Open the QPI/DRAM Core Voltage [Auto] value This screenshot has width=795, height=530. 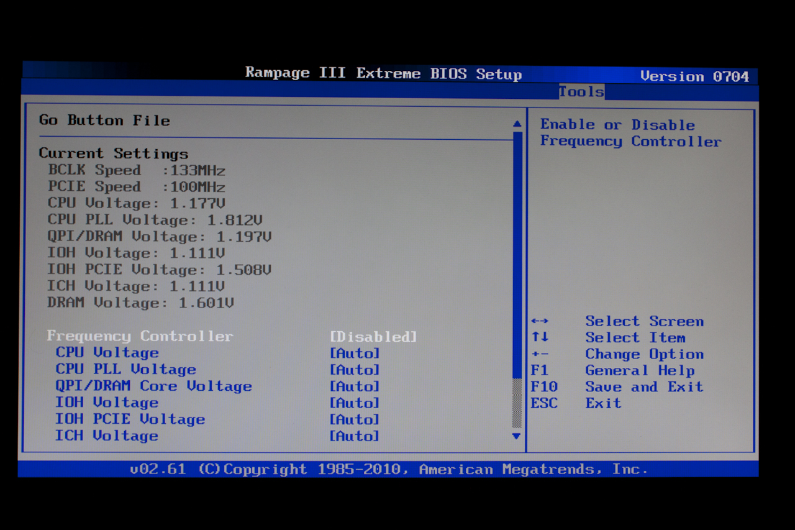[354, 386]
